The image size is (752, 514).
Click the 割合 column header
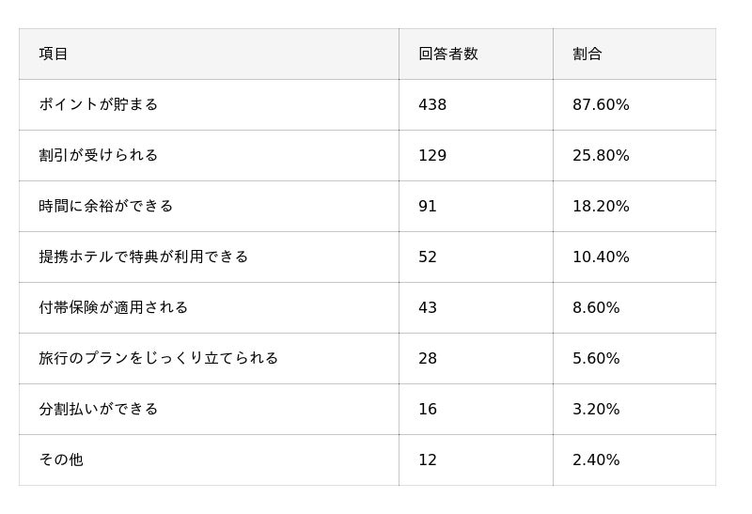click(x=587, y=55)
